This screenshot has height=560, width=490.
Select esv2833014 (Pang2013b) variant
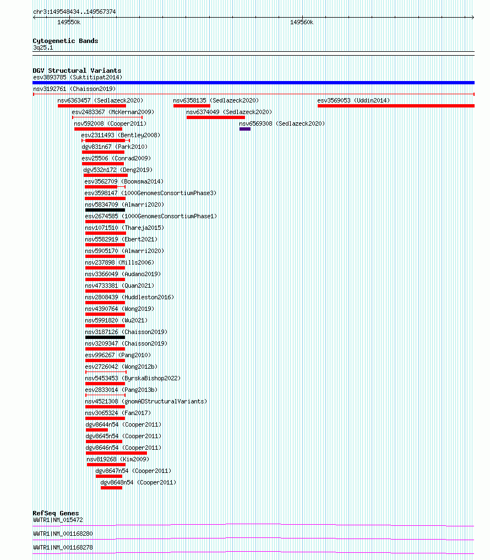pyautogui.click(x=121, y=390)
